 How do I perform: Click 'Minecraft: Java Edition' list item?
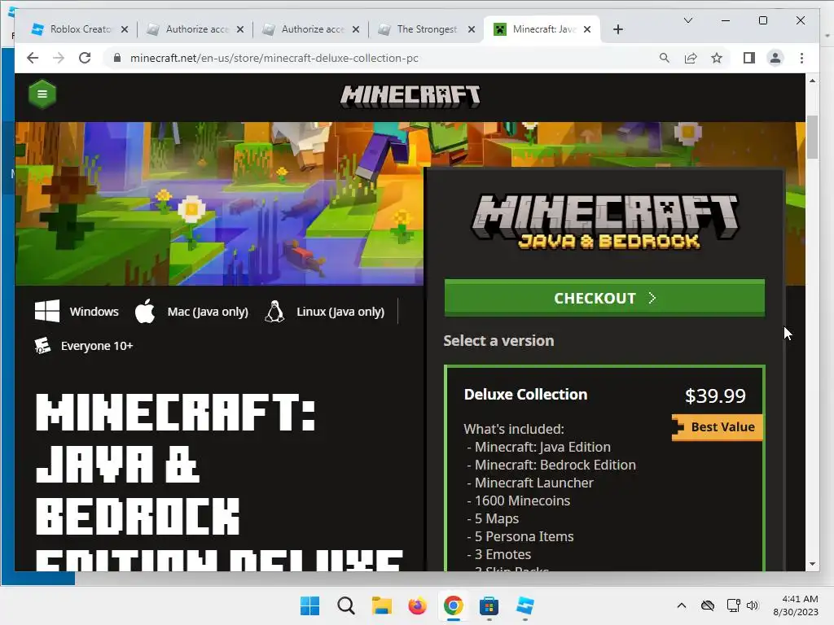(542, 447)
